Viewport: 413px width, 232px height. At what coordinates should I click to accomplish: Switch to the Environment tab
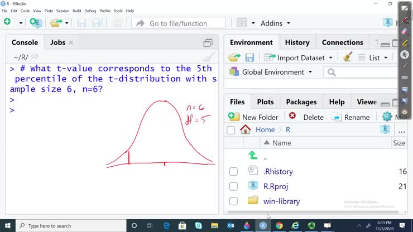(251, 42)
